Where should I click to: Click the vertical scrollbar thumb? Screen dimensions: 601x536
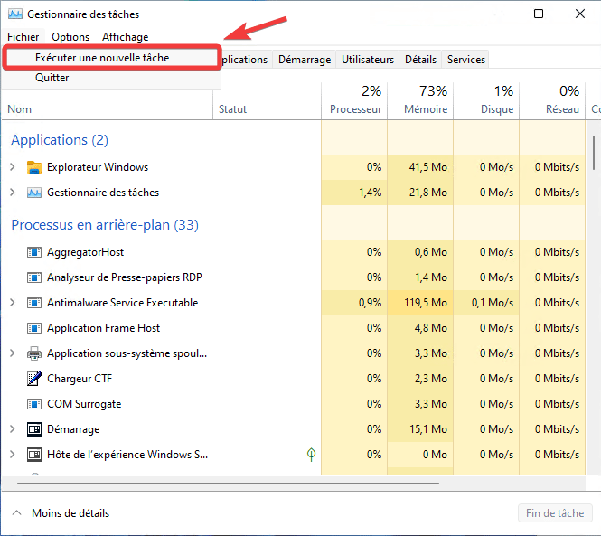pos(594,153)
